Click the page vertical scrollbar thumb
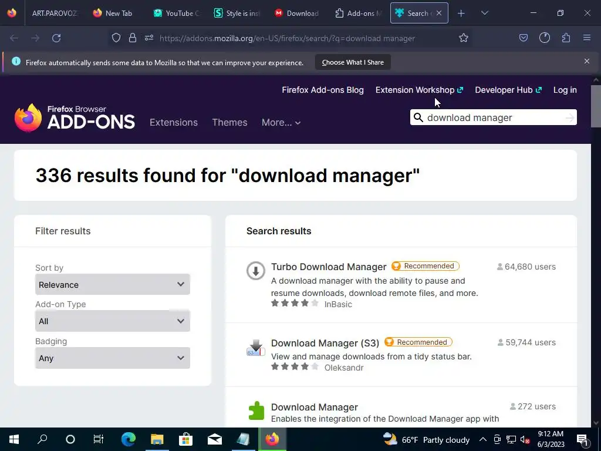Image resolution: width=601 pixels, height=451 pixels. click(x=596, y=106)
